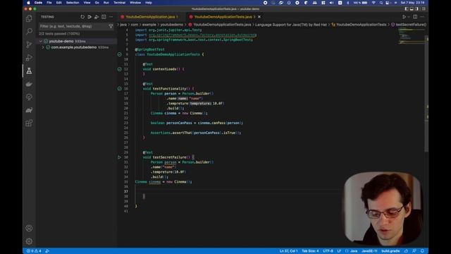Click the Wi-Fi icon in menu bar

tap(373, 3)
